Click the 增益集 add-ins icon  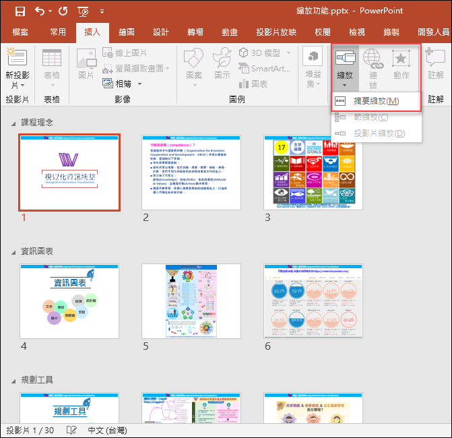(x=313, y=56)
